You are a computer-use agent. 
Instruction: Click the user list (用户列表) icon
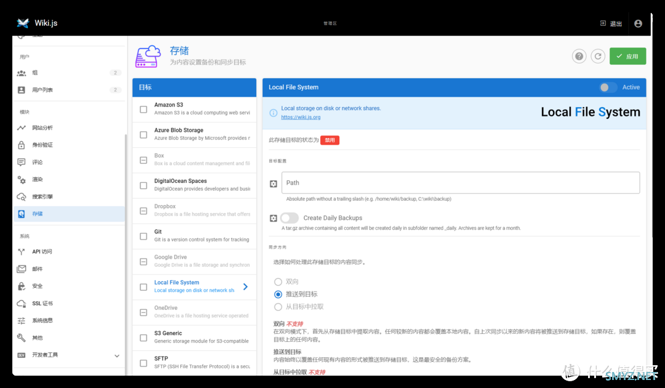[21, 90]
